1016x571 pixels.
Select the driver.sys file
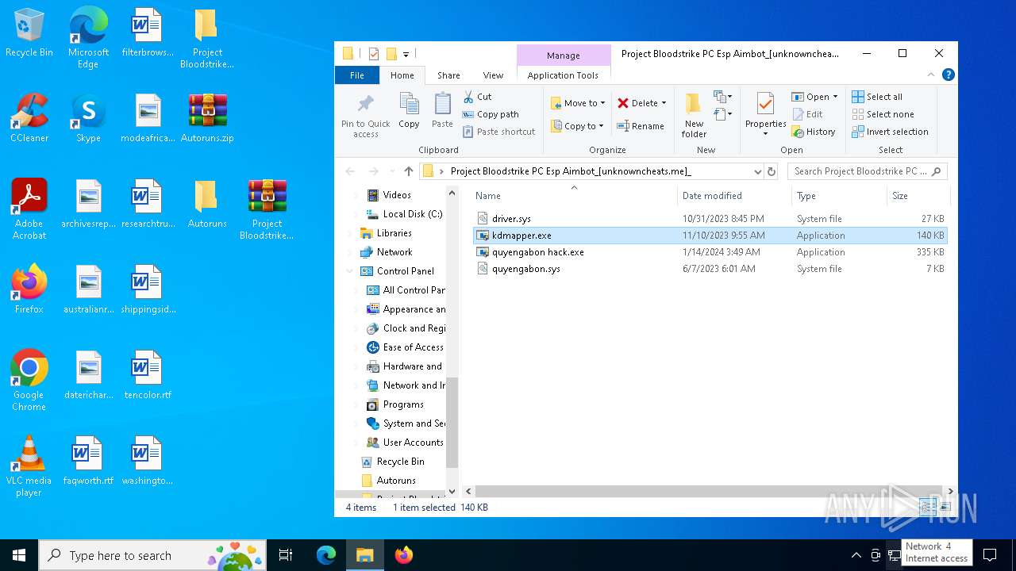click(710, 219)
